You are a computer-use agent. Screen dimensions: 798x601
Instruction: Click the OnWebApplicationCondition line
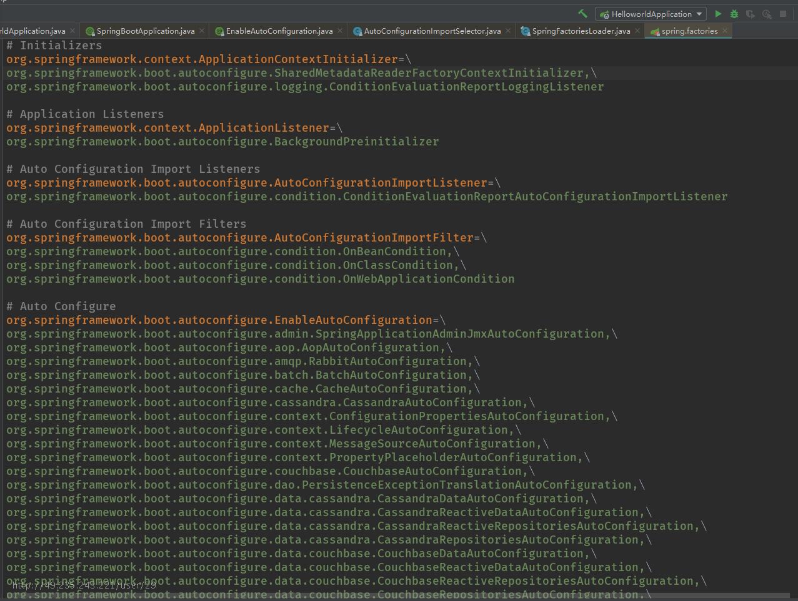(261, 279)
